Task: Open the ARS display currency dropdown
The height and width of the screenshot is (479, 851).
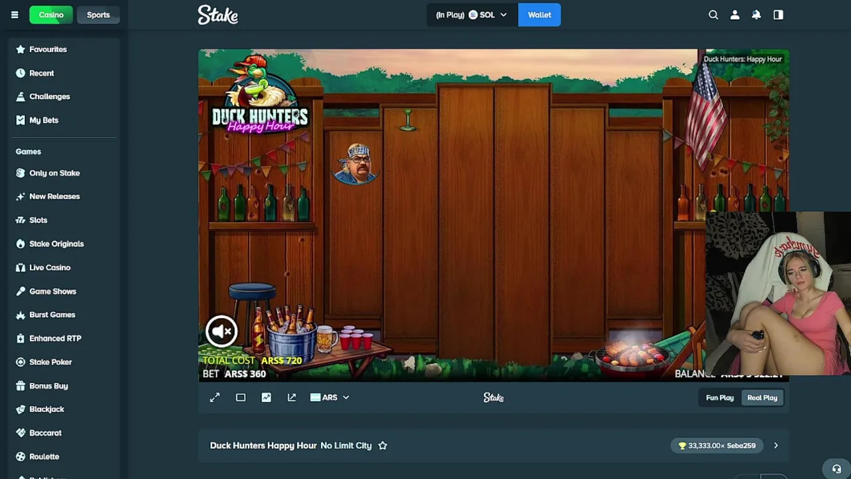Action: click(x=329, y=397)
